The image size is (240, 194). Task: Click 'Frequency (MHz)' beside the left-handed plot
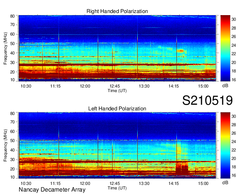pos(5,145)
